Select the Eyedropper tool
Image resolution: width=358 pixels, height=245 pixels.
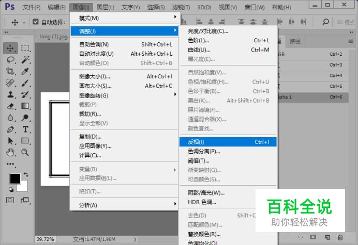tap(25, 72)
